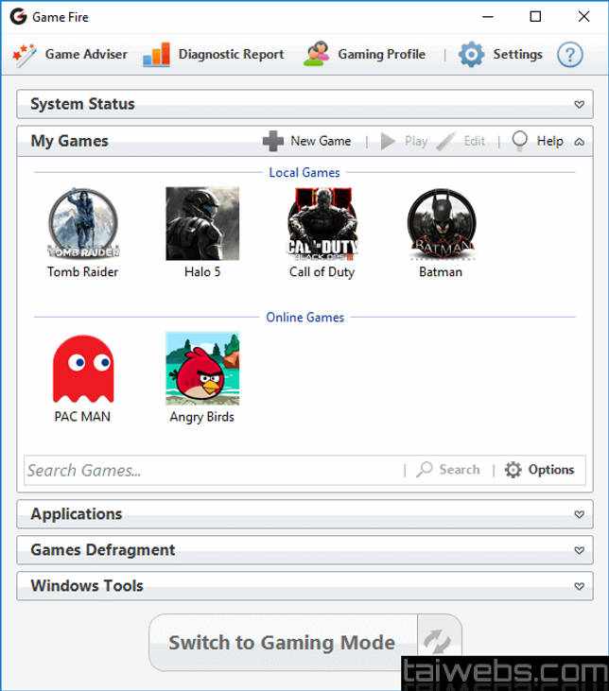609x691 pixels.
Task: Click the Local Games section label
Action: coord(304,172)
